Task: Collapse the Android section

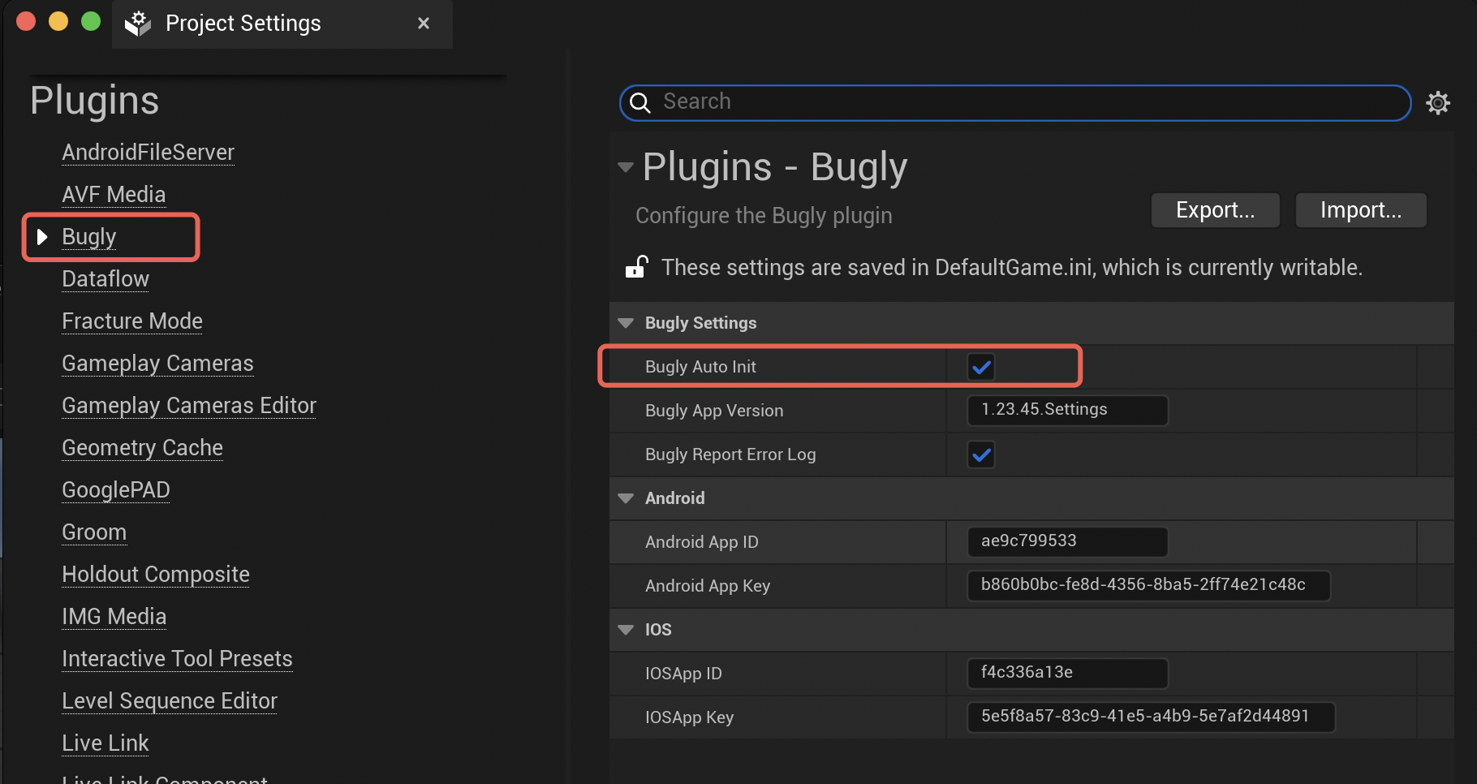Action: tap(626, 498)
